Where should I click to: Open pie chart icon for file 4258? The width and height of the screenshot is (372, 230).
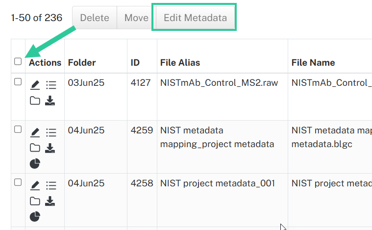(35, 216)
